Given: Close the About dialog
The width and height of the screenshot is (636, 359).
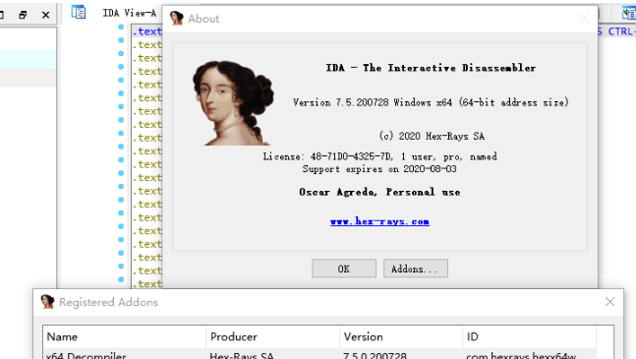Looking at the screenshot, I should [x=584, y=19].
